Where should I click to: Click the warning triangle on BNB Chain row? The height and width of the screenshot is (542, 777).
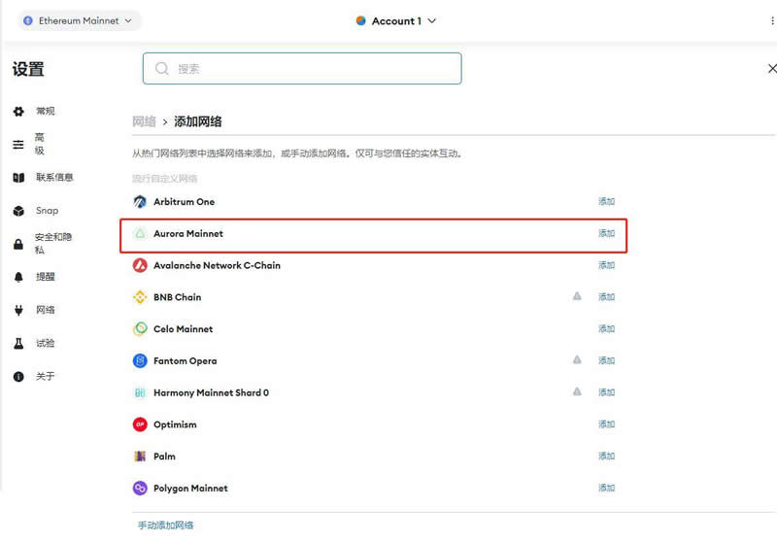tap(577, 296)
